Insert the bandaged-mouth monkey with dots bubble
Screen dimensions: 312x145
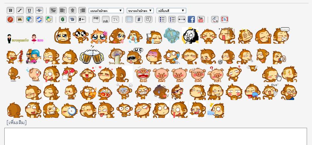point(281,35)
